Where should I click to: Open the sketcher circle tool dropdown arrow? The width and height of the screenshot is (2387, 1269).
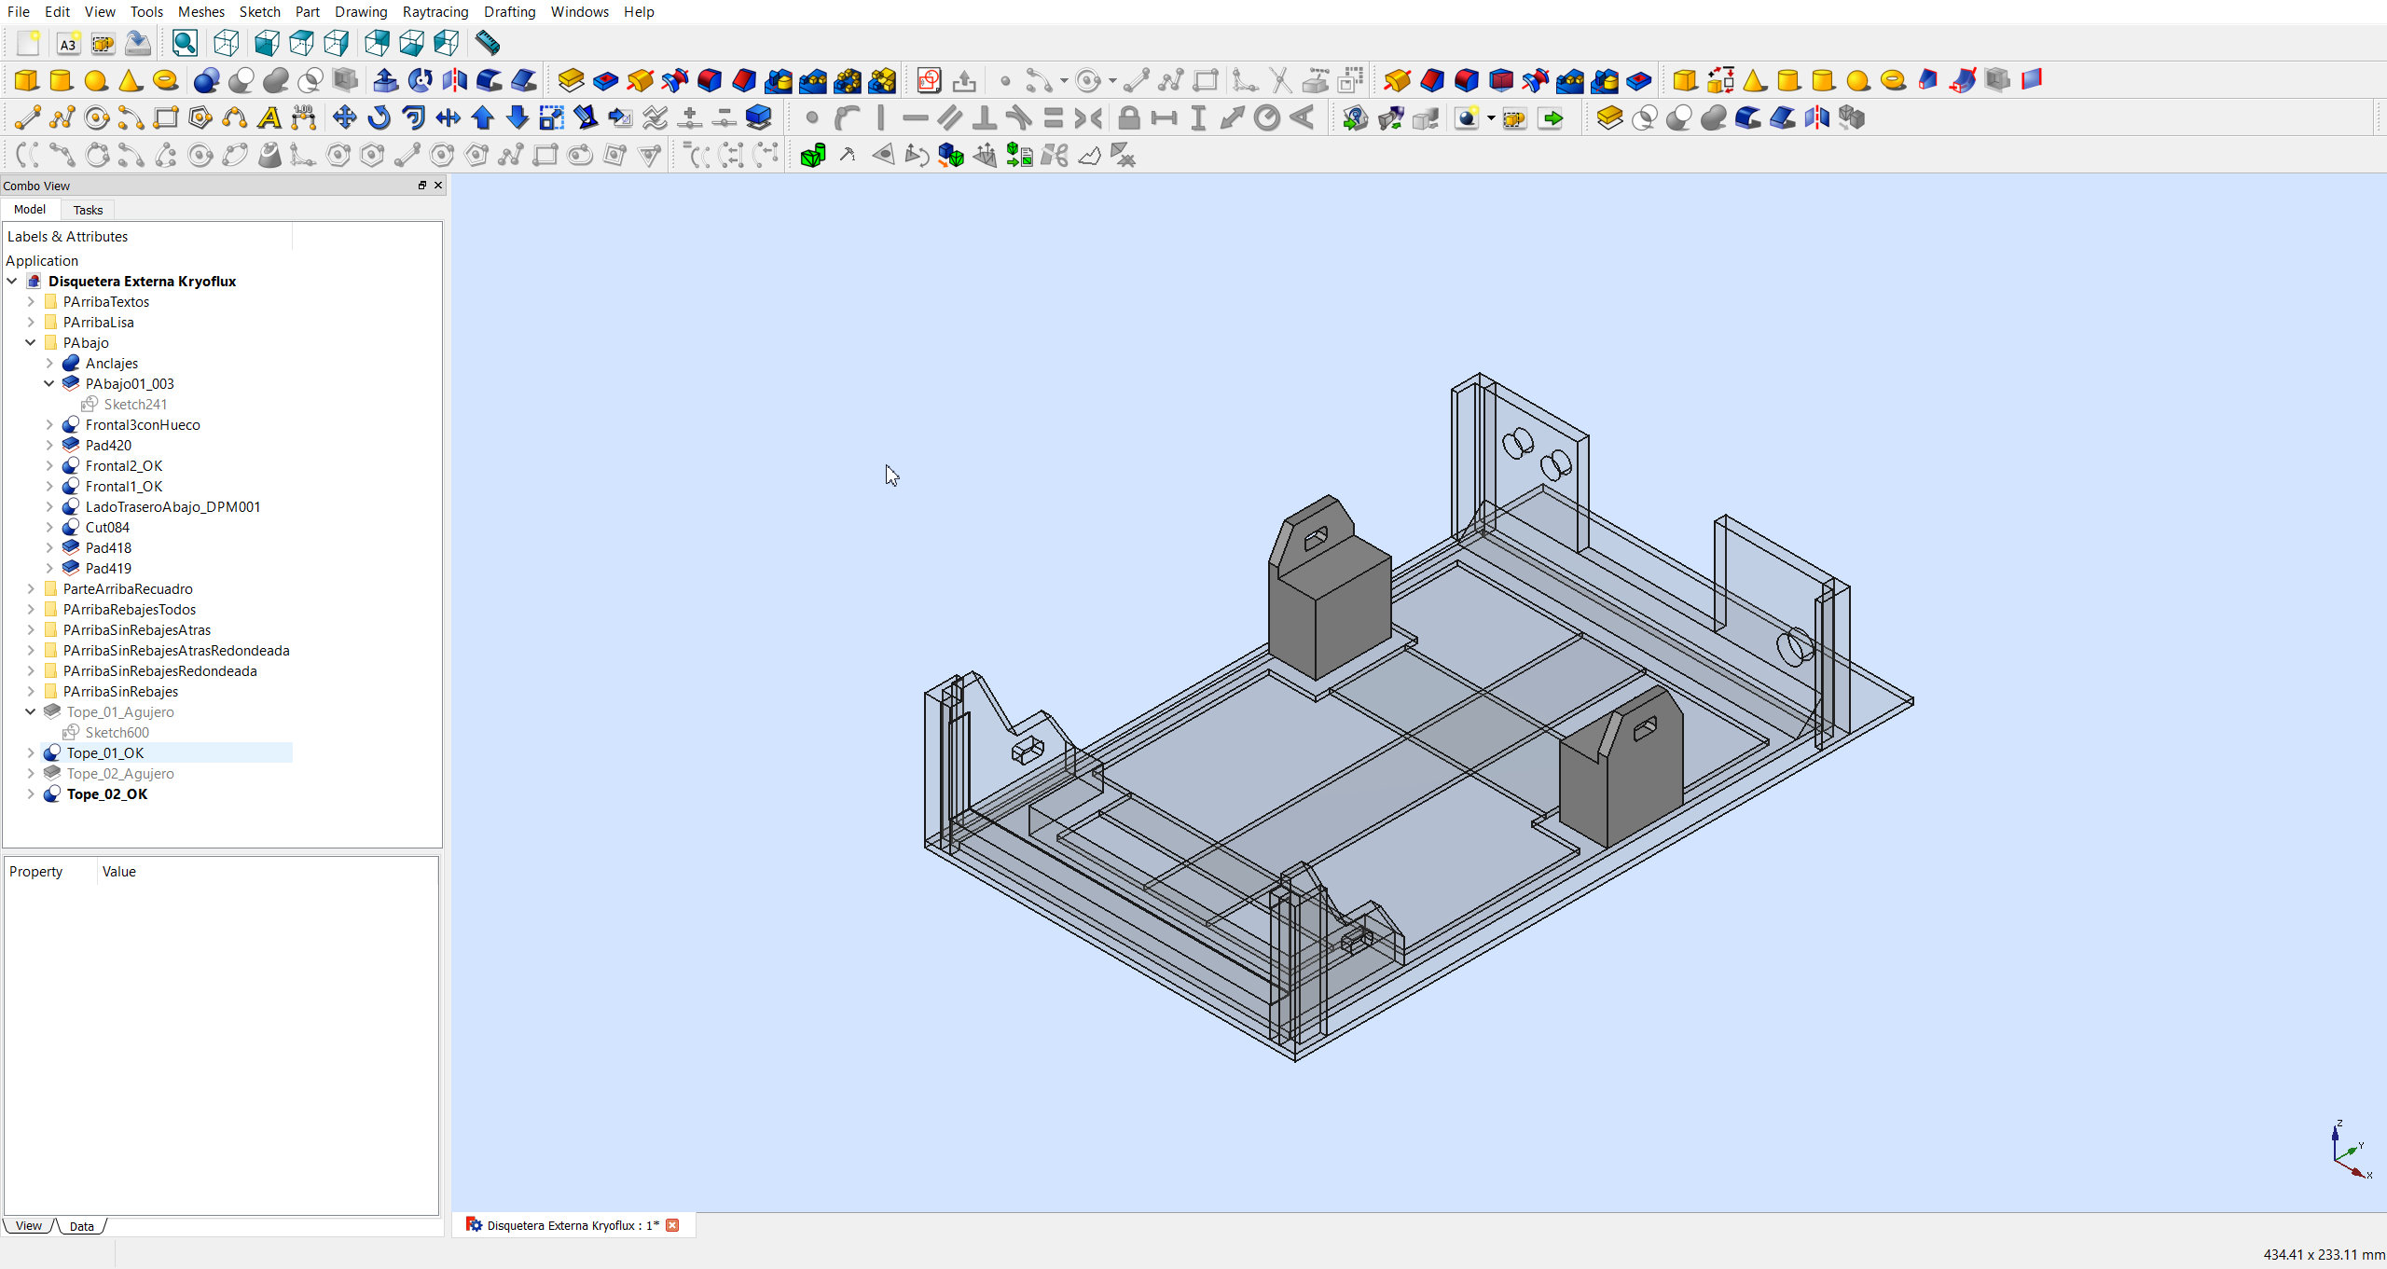click(x=1112, y=81)
